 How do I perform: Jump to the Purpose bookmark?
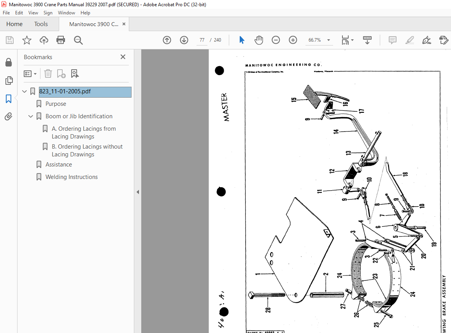coord(56,104)
